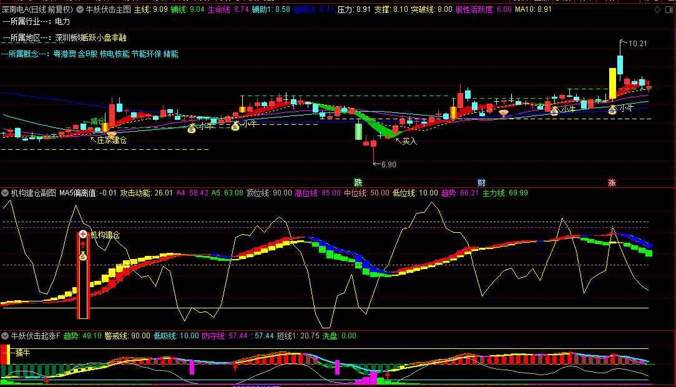
Task: Click the diamond icon at top-right corner
Action: [656, 11]
